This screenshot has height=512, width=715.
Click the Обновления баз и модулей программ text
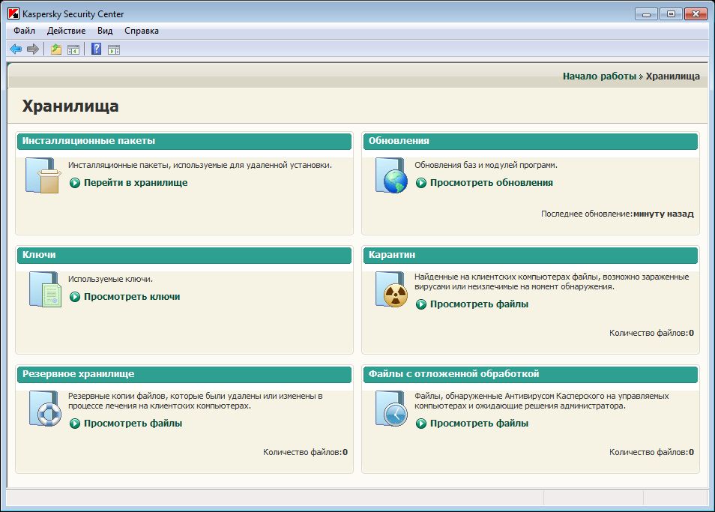coord(486,165)
